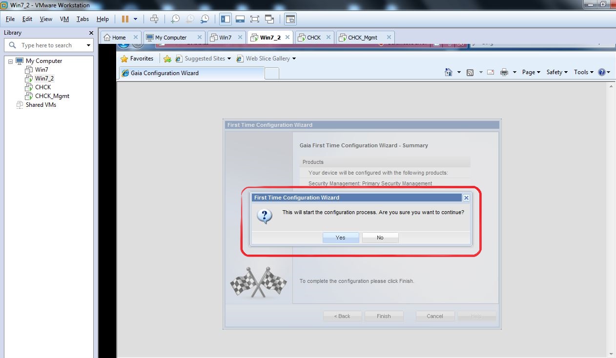The width and height of the screenshot is (616, 358).
Task: Click the Back button in wizard
Action: click(342, 316)
